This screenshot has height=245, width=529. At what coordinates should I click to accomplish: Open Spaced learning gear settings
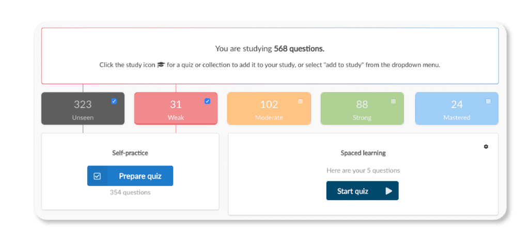pos(486,147)
